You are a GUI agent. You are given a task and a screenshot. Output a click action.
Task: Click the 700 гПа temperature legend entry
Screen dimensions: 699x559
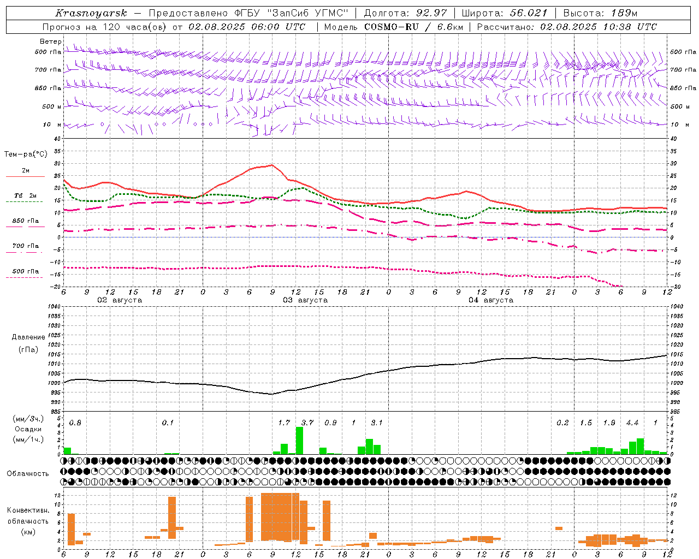tap(26, 246)
